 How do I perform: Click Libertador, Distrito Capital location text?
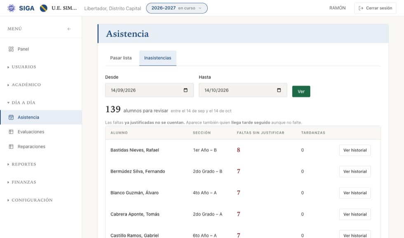(113, 9)
